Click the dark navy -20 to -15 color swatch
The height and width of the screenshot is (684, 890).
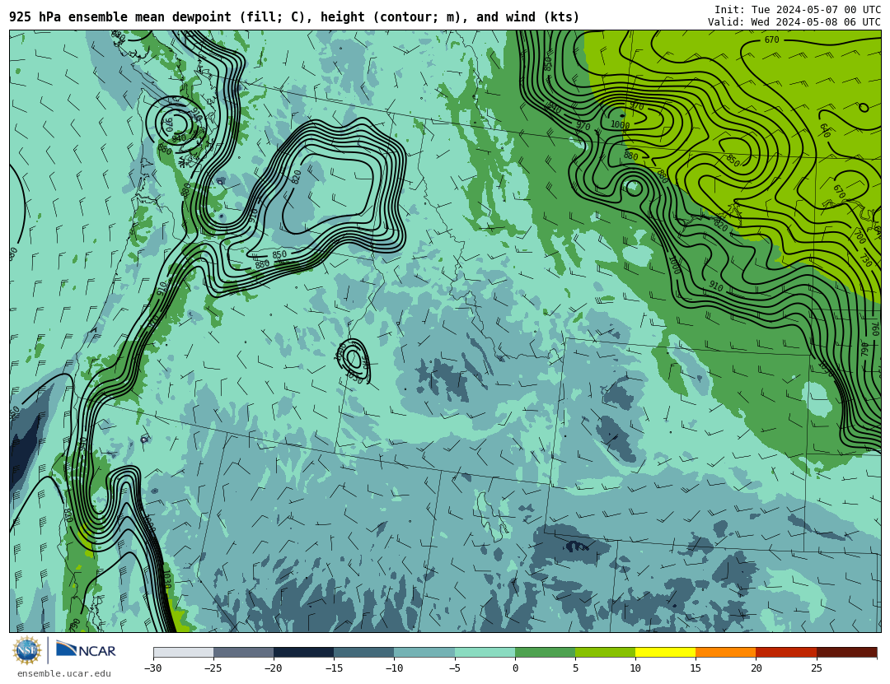[x=303, y=652]
